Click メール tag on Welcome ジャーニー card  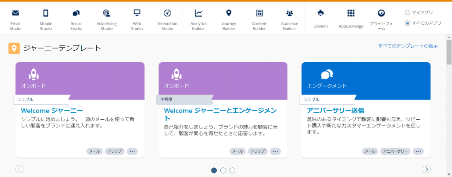[x=94, y=151]
